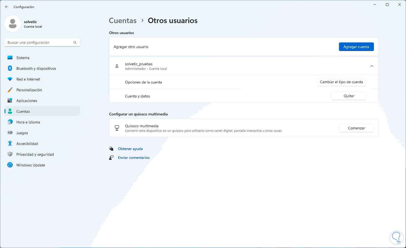
Task: Open the Enviar comentarios link
Action: tap(134, 158)
